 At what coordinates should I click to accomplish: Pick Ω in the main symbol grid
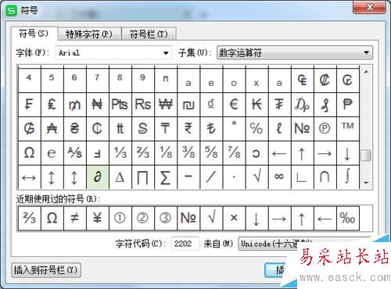click(x=29, y=153)
